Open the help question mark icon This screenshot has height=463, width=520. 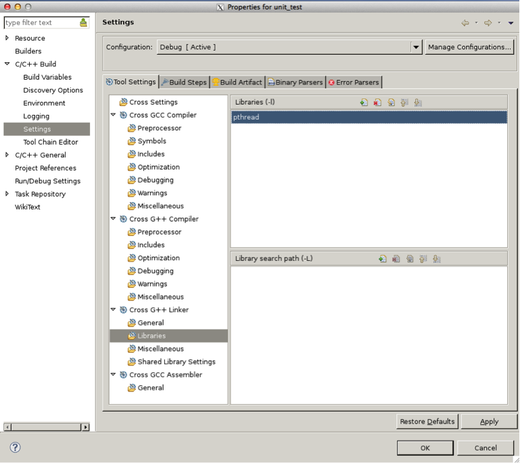coord(16,447)
